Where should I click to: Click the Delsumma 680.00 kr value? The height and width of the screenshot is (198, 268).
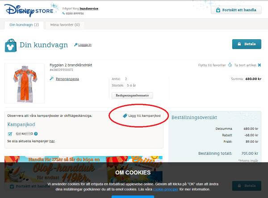pos(251,128)
